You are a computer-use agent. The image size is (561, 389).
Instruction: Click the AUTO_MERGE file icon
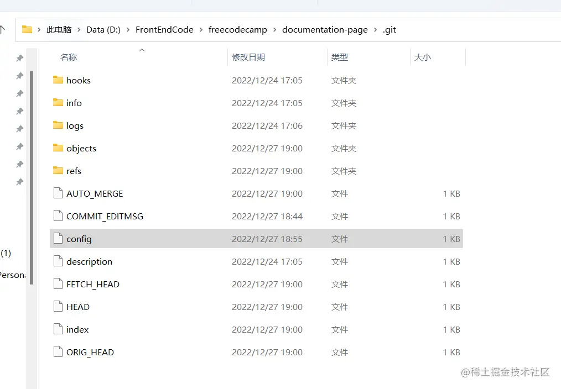coord(58,193)
